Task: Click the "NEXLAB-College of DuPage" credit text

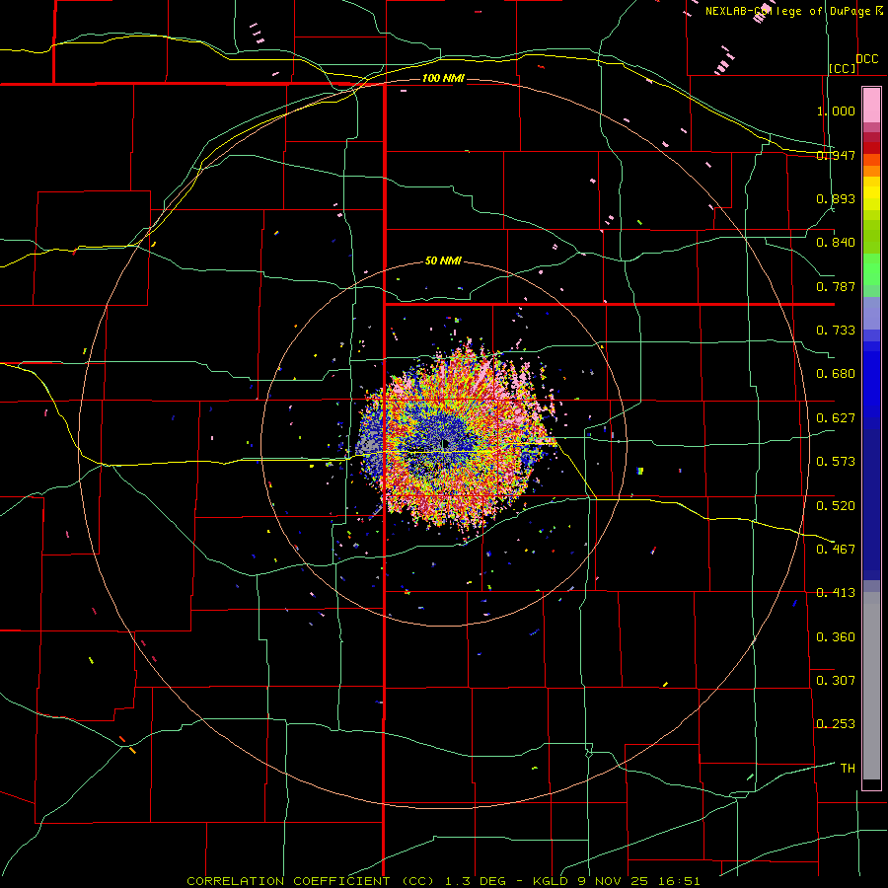Action: tap(788, 11)
